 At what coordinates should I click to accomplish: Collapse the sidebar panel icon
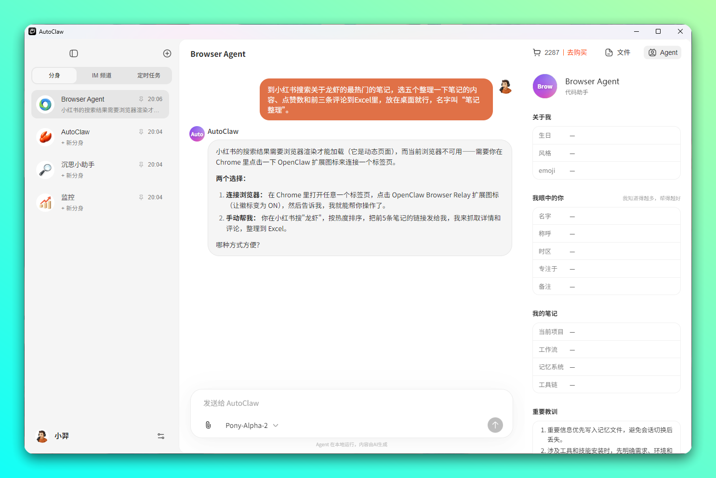(x=74, y=53)
